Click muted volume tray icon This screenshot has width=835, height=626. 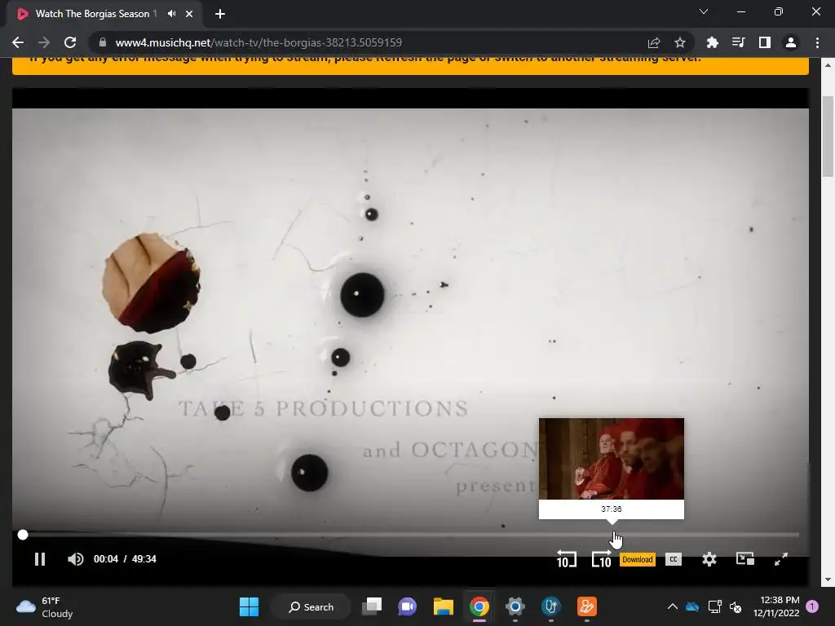(x=736, y=606)
